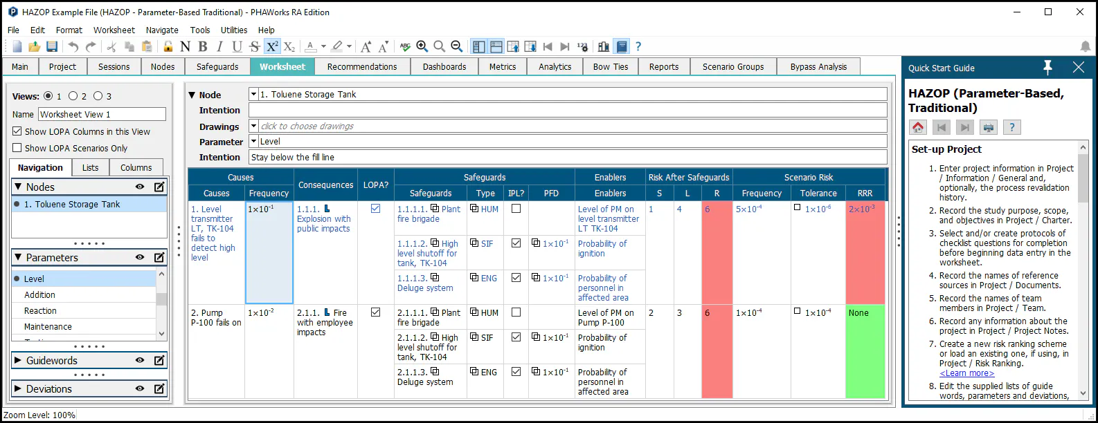Open the Utilities menu
This screenshot has height=423, width=1098.
(234, 30)
